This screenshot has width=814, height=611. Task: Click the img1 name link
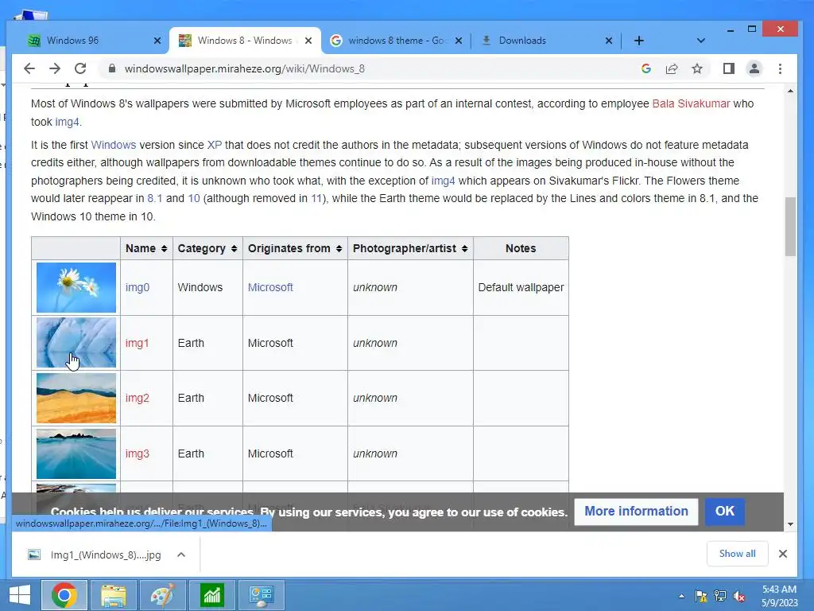(137, 343)
